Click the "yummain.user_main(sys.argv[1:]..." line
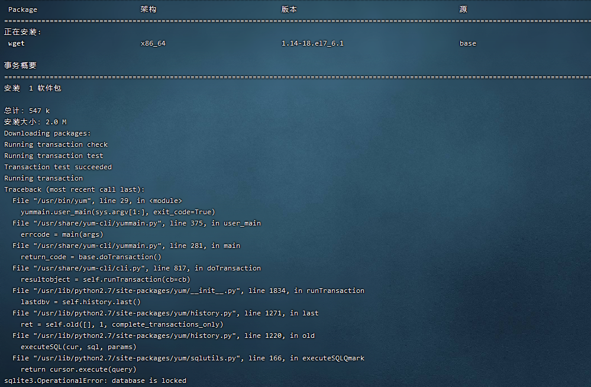 tap(118, 212)
